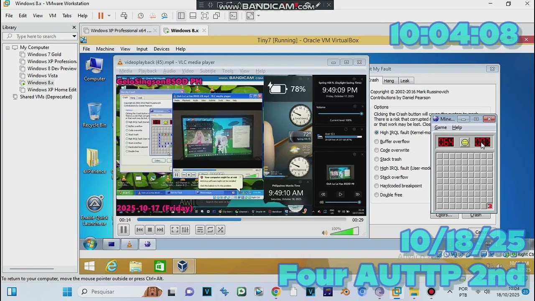Image resolution: width=535 pixels, height=301 pixels.
Task: Collapse the My Computer tree node
Action: [x=8, y=48]
